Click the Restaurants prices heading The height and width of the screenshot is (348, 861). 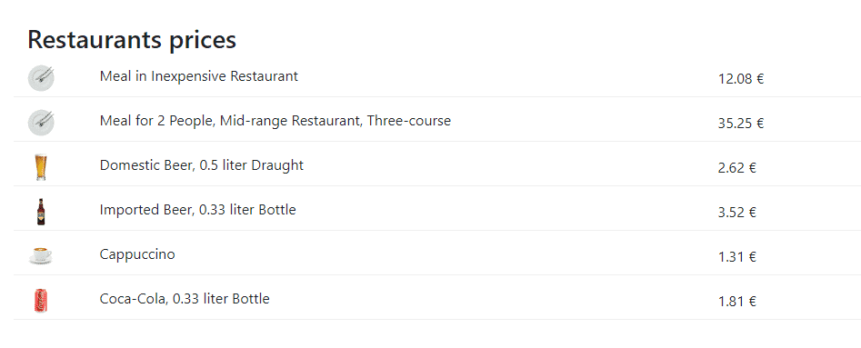tap(132, 40)
